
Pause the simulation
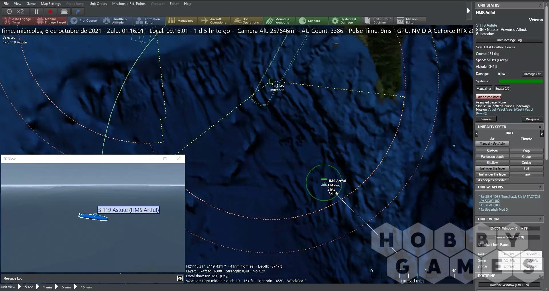[x=37, y=11]
